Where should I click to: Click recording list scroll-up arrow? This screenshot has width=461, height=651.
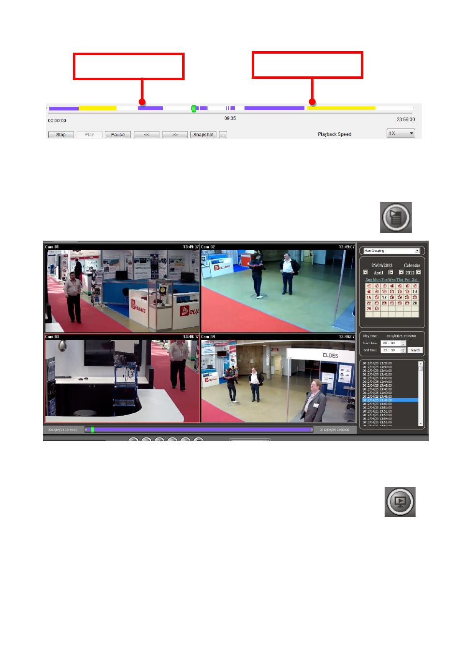click(421, 363)
